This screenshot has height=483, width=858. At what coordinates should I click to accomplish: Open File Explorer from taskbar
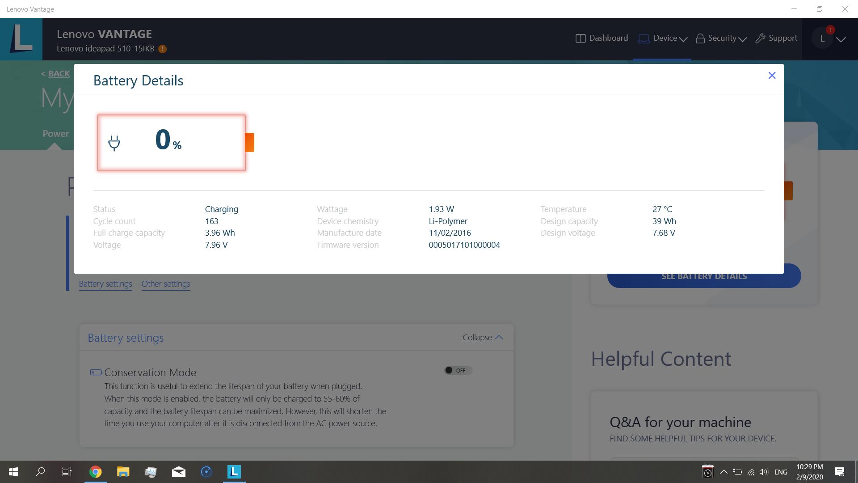coord(123,472)
